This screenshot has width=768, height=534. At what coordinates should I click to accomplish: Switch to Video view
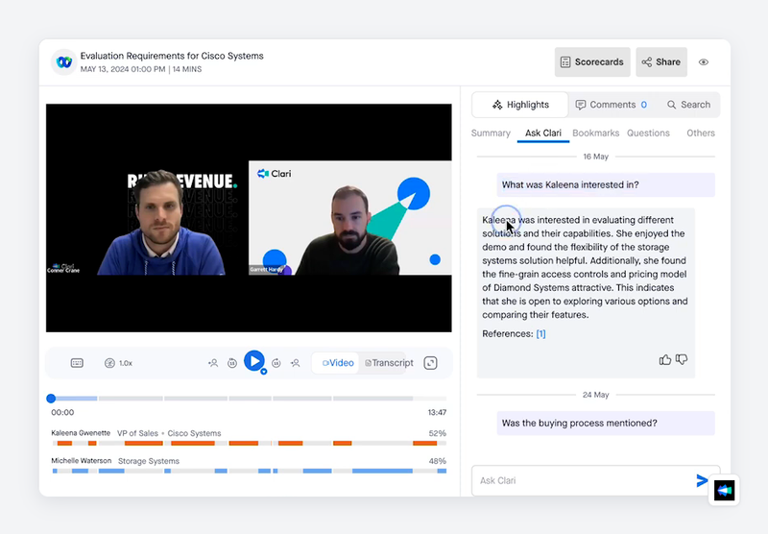(337, 363)
